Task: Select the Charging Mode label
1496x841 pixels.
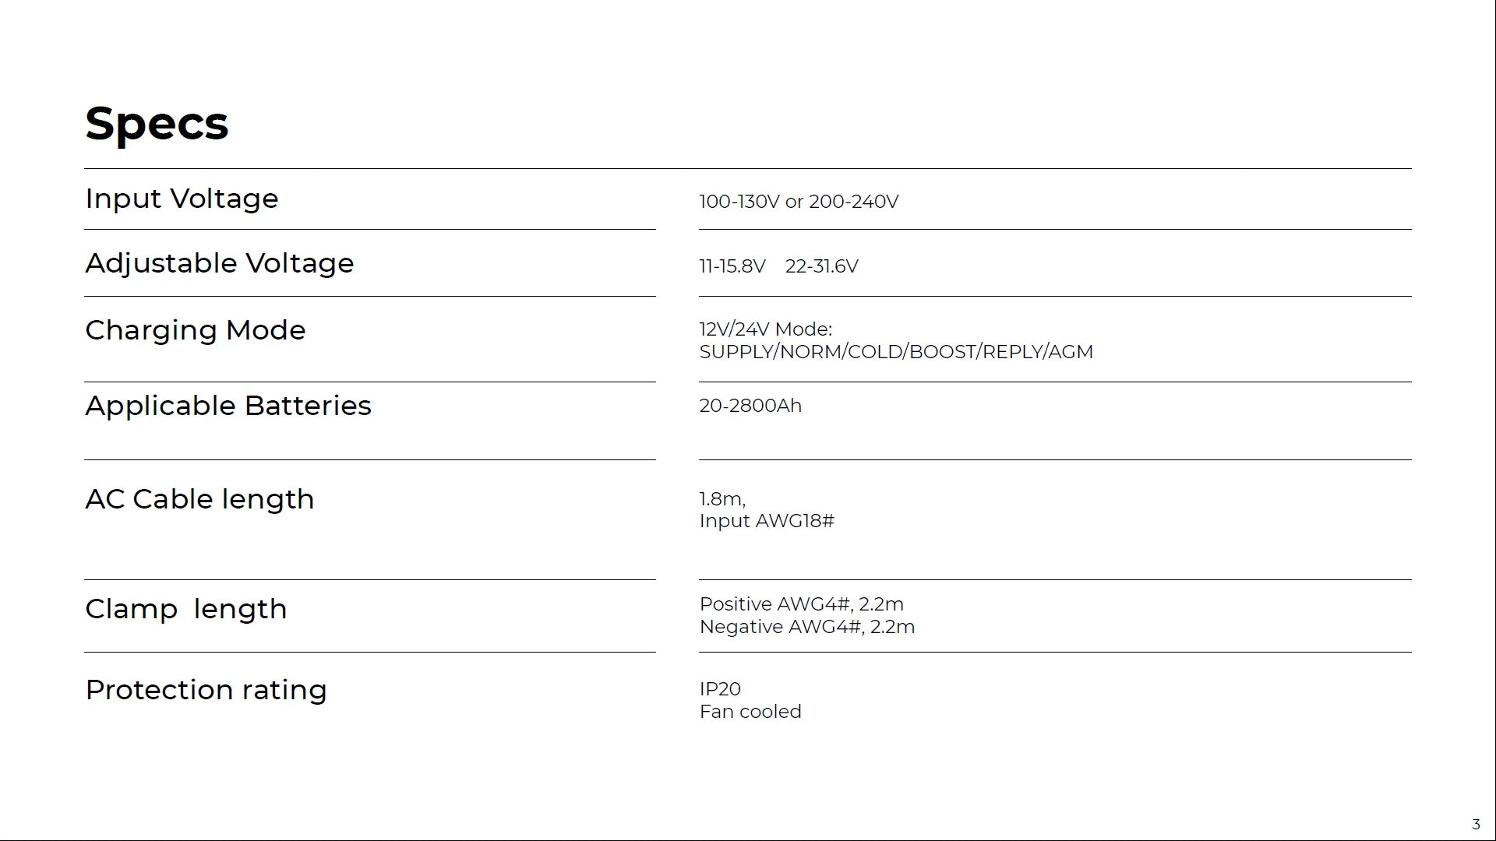Action: [x=195, y=330]
